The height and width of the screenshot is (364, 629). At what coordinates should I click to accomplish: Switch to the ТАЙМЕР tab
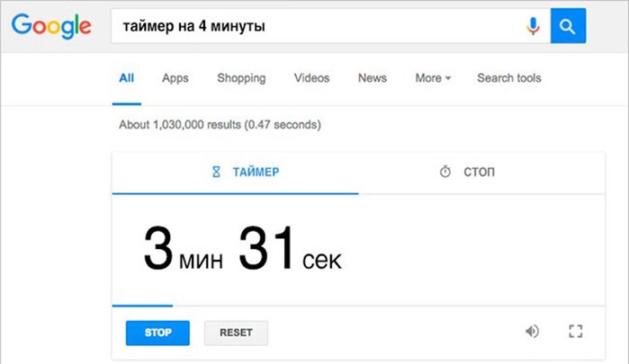point(235,173)
